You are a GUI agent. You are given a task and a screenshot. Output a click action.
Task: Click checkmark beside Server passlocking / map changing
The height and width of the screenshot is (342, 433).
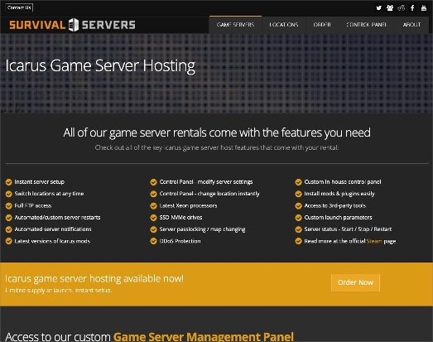(x=153, y=229)
